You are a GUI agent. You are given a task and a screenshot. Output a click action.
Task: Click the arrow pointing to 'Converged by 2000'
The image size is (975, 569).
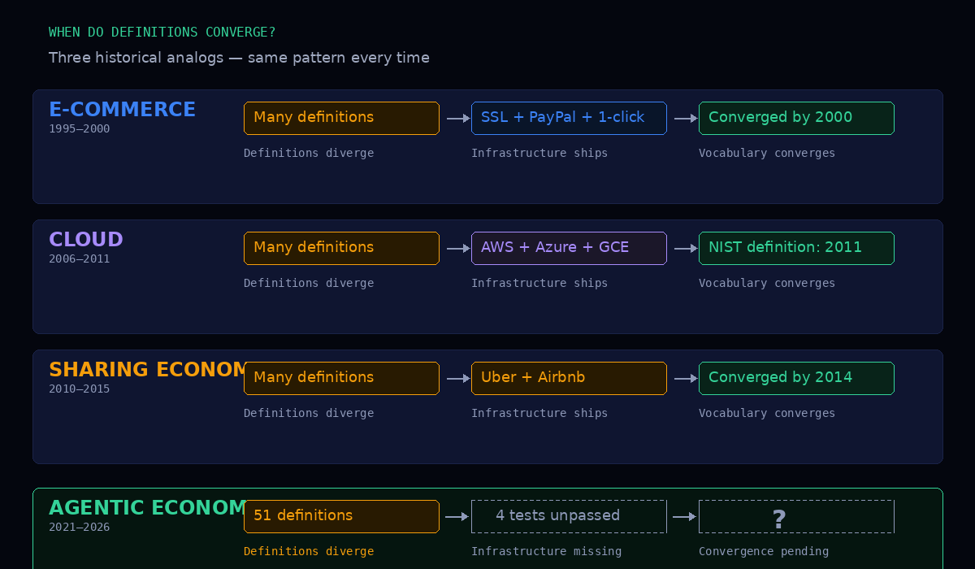click(686, 119)
